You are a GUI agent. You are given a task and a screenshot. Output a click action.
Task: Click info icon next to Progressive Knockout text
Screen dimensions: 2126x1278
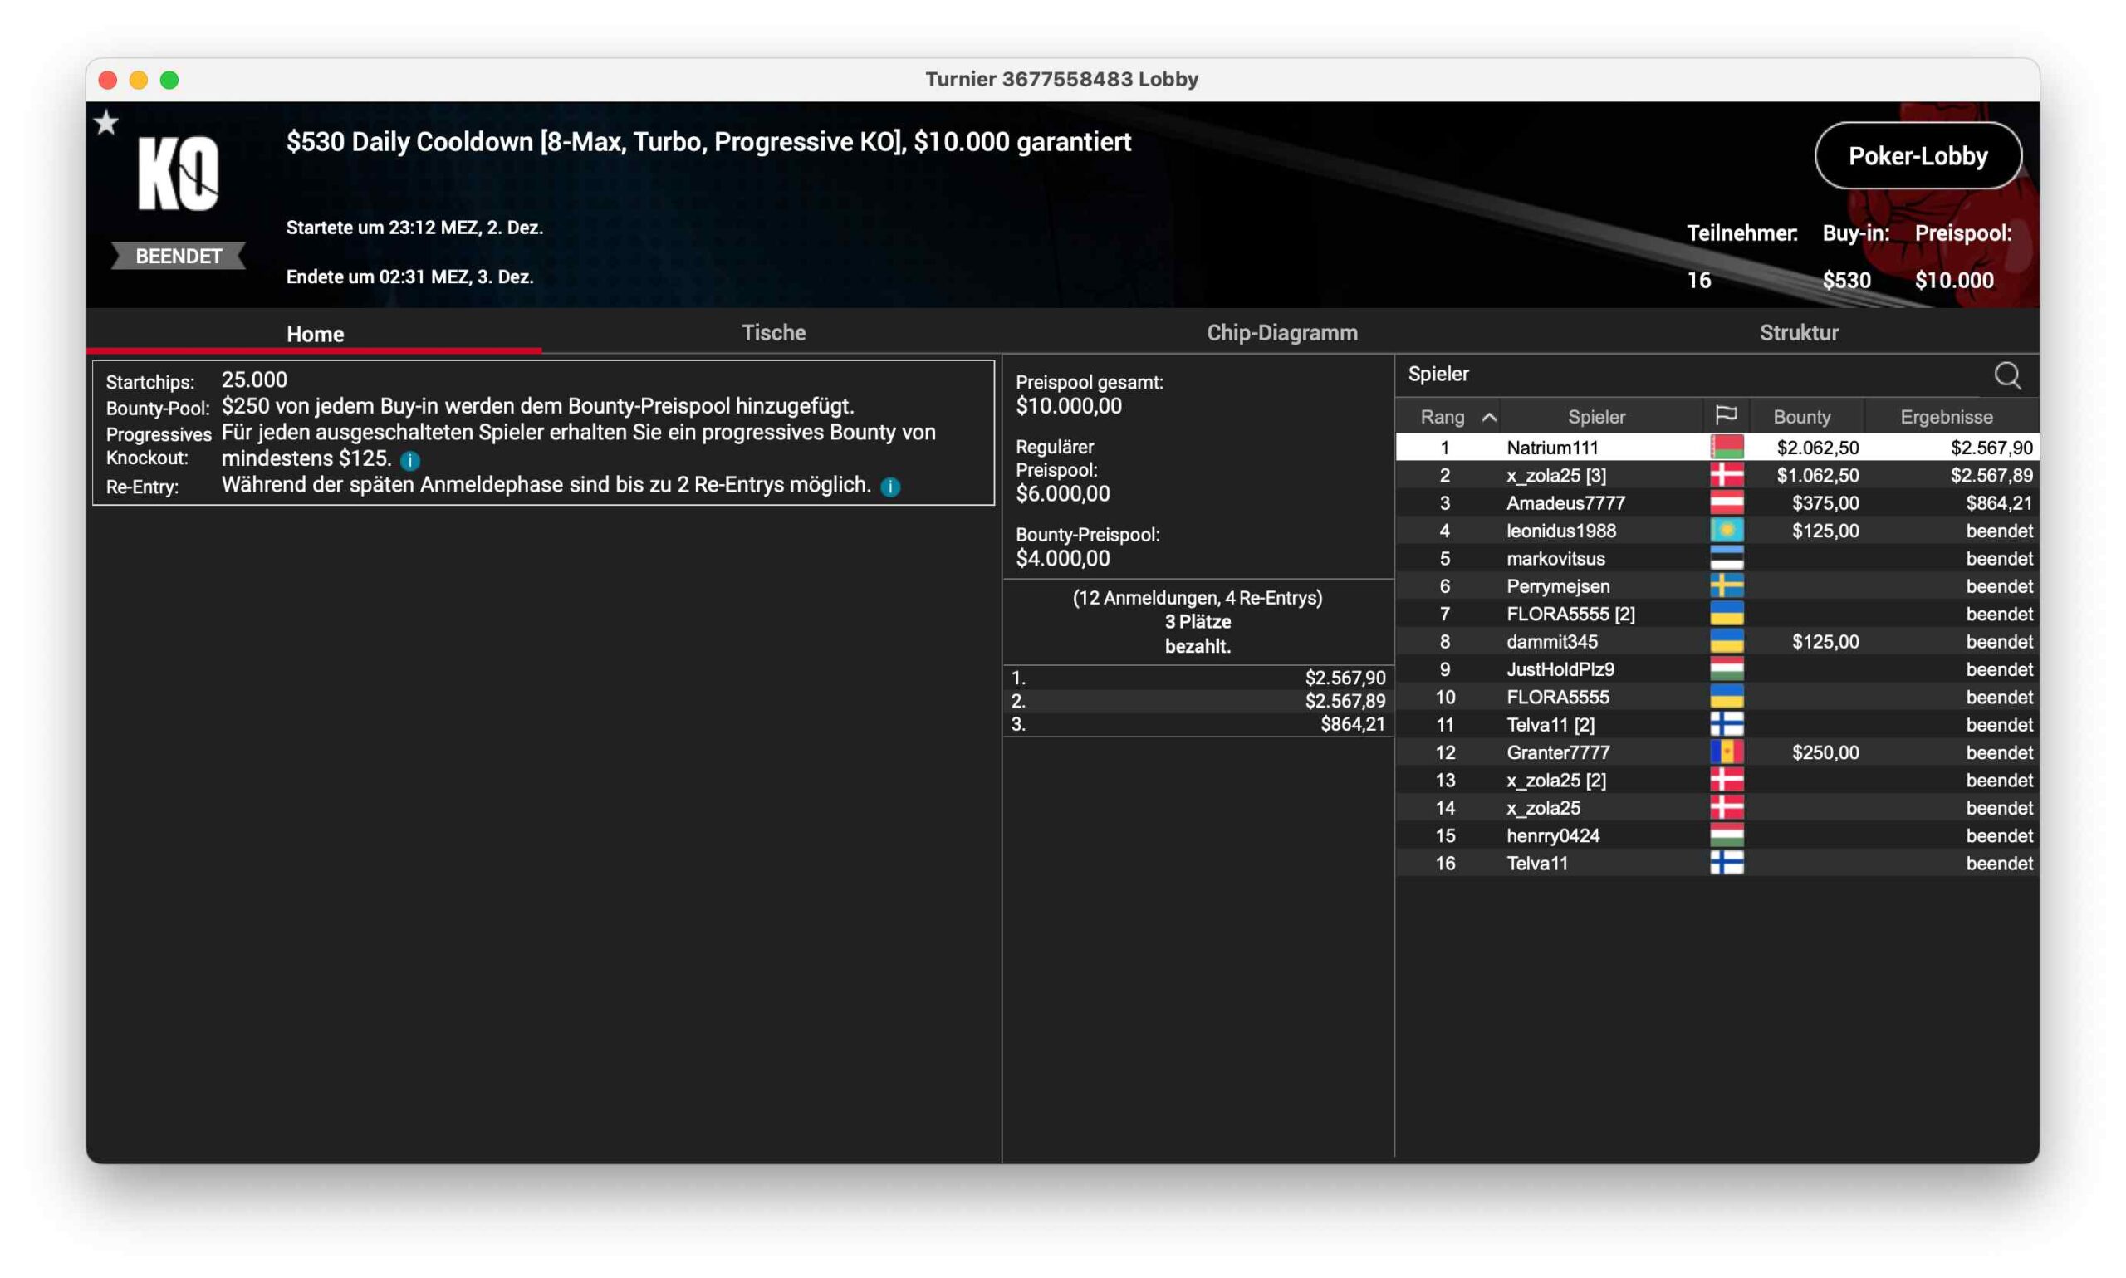click(410, 461)
